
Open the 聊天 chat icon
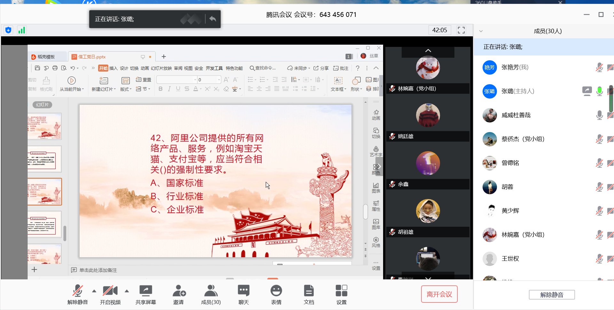[x=244, y=291]
